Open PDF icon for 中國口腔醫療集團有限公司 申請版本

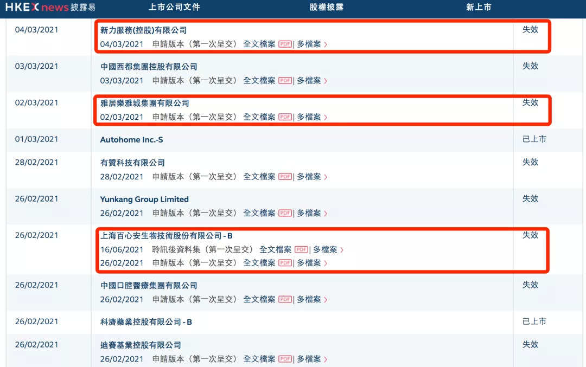[285, 299]
